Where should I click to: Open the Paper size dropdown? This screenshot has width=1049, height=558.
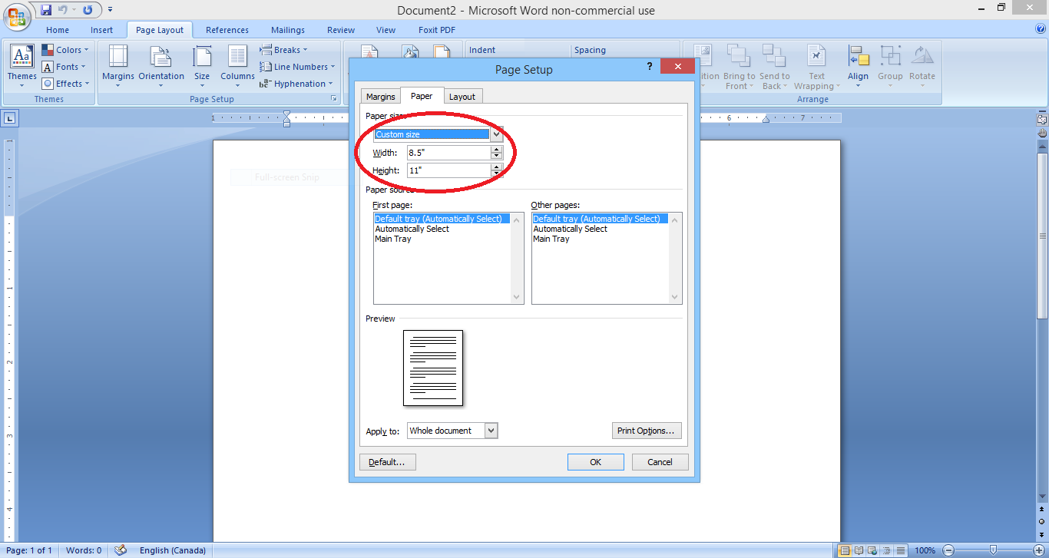(x=497, y=134)
